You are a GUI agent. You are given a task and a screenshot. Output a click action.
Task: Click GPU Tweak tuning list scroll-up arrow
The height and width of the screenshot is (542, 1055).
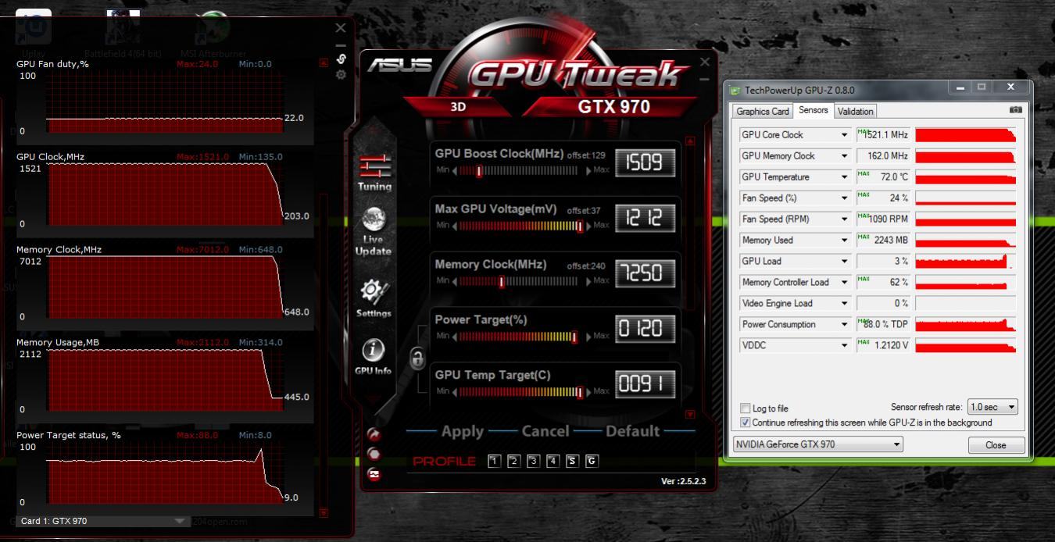click(x=689, y=141)
